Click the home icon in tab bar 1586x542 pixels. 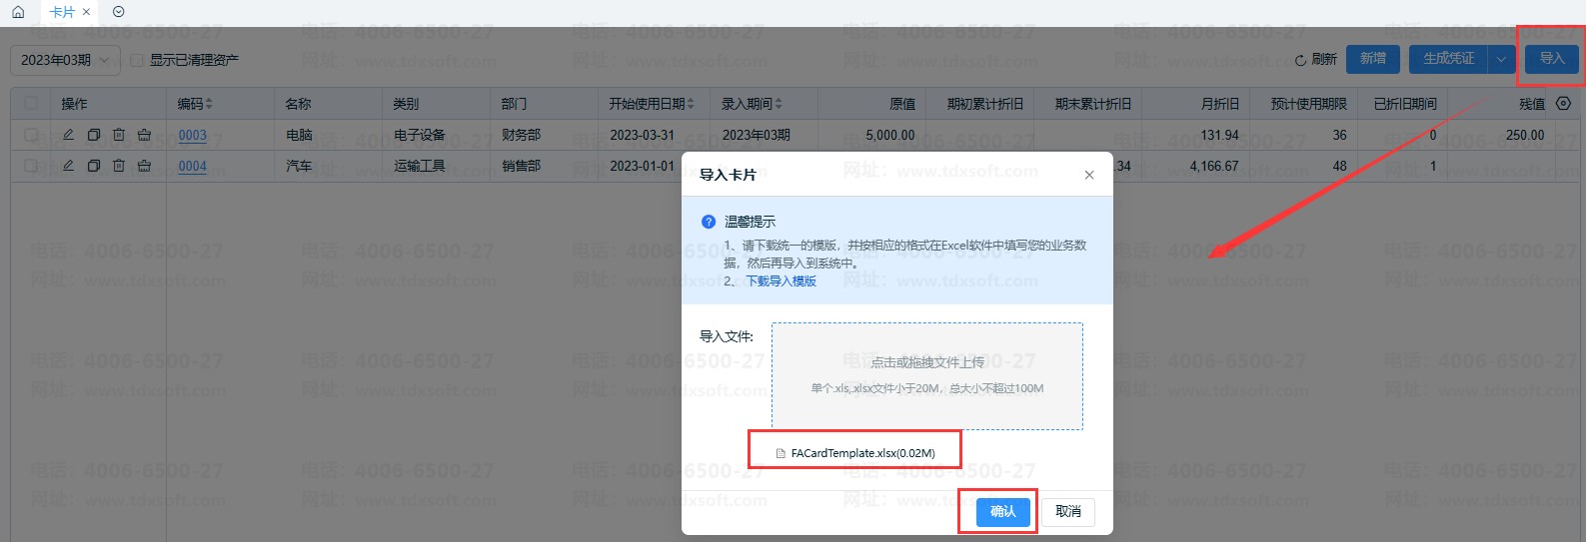[x=18, y=12]
